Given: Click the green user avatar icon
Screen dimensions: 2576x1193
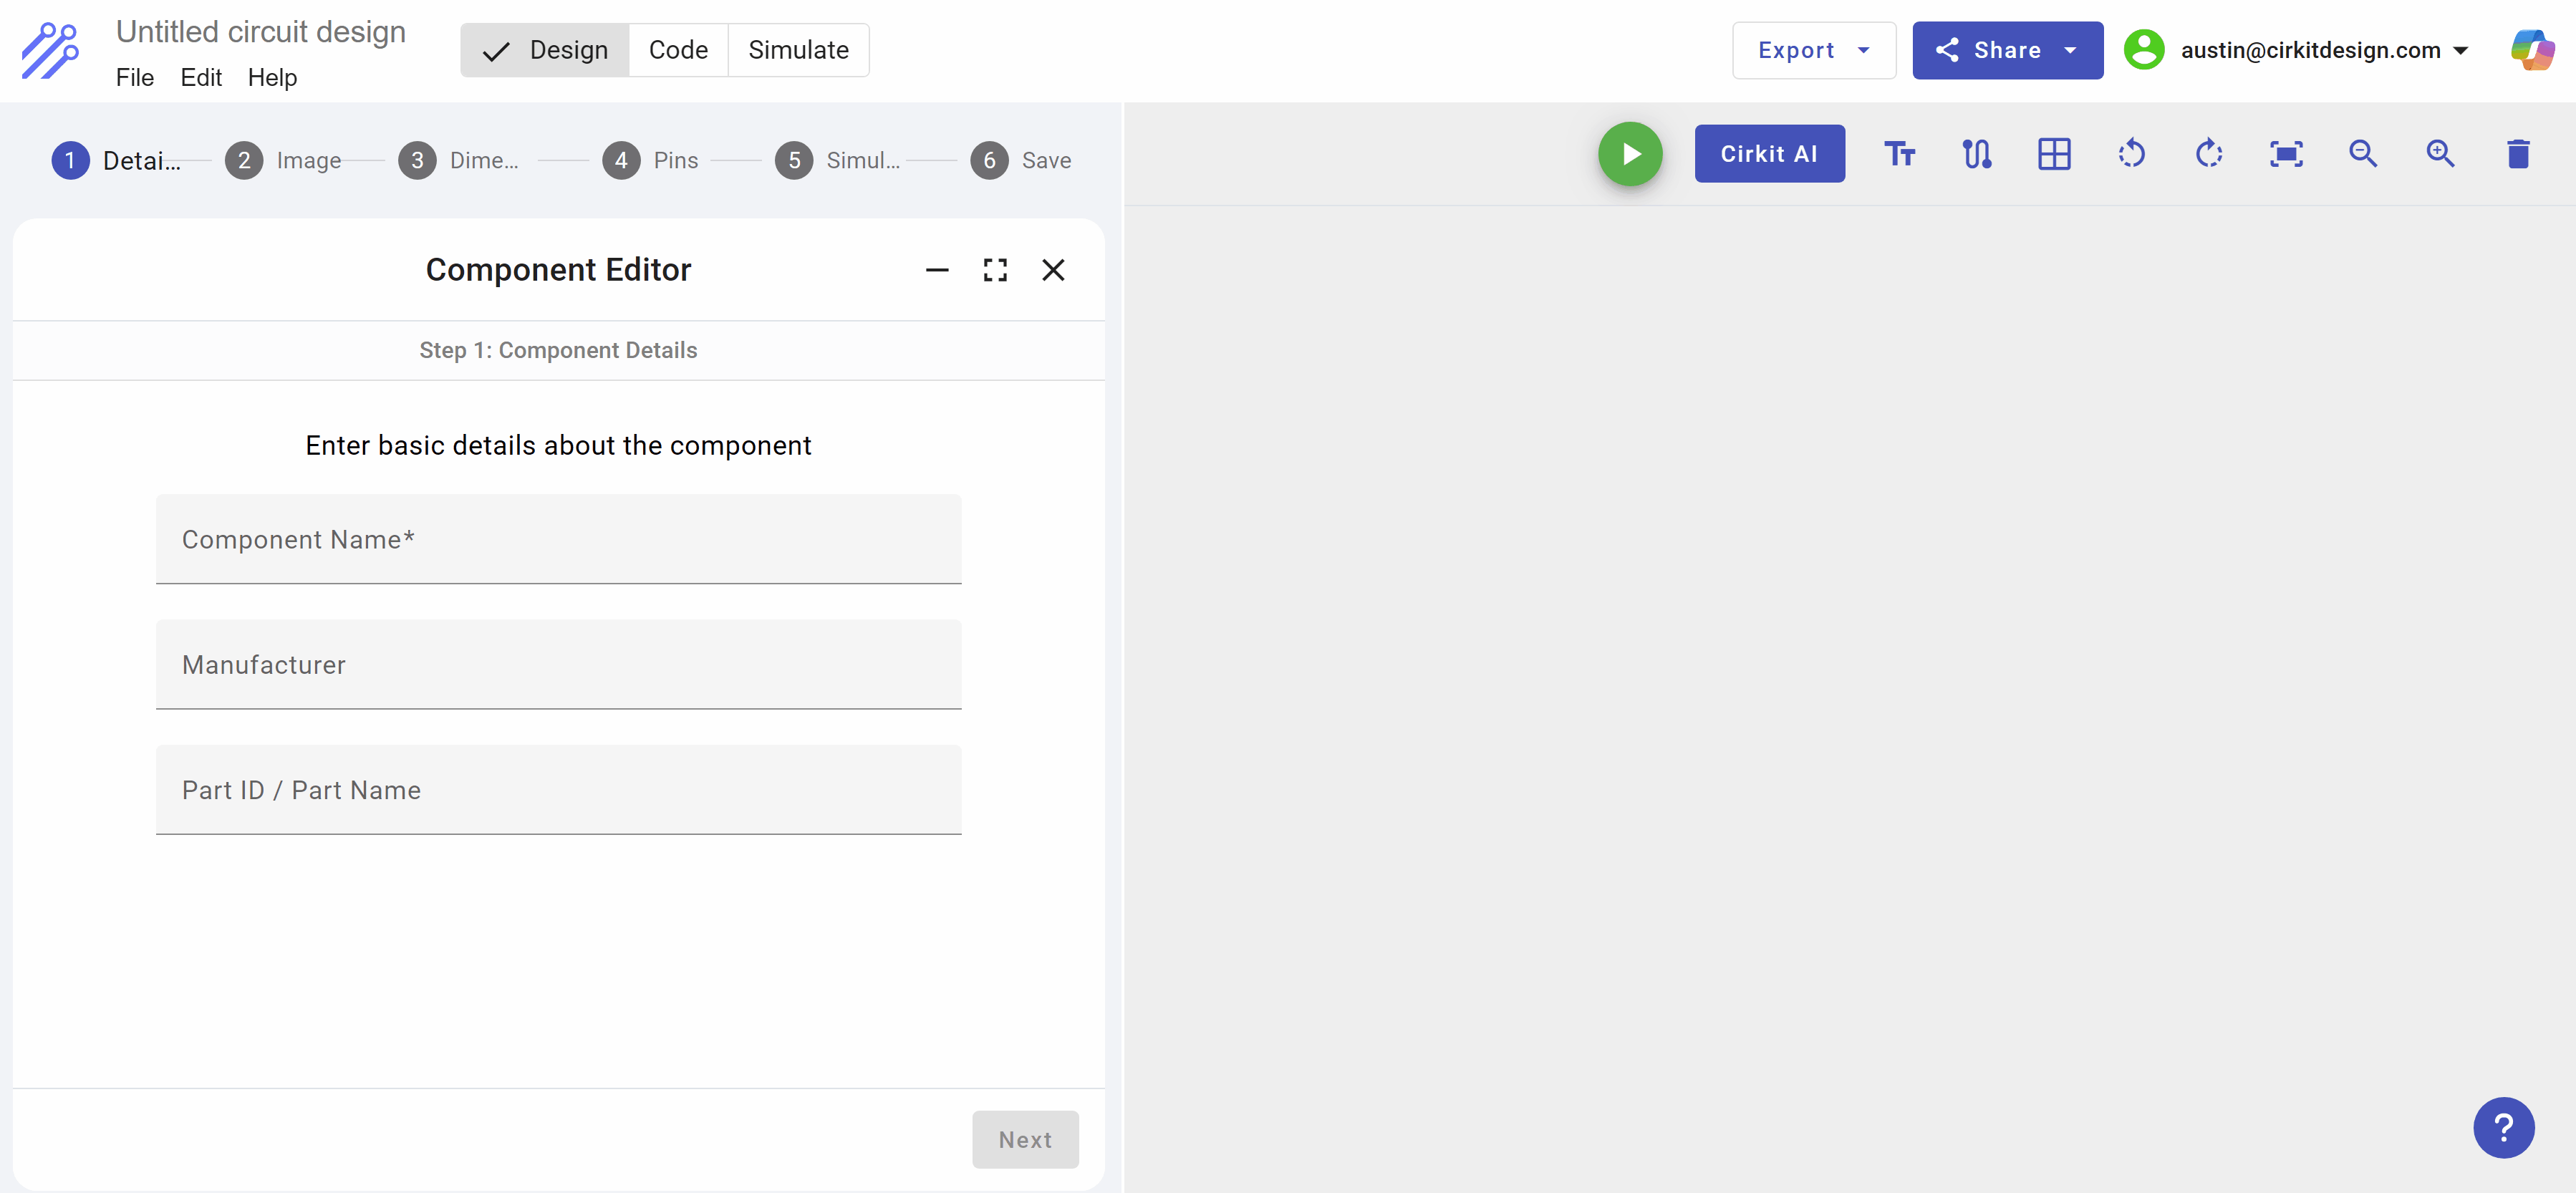Looking at the screenshot, I should 2143,50.
